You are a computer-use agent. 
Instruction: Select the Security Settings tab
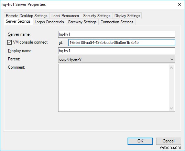[x=97, y=16]
